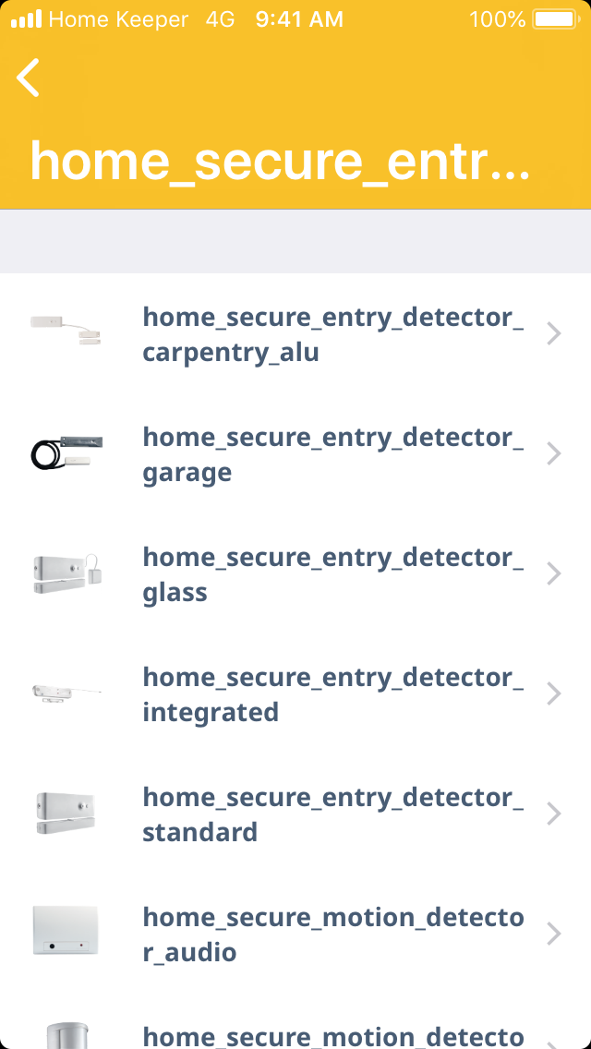
Task: Tap the glass detector product image
Action: (x=66, y=573)
